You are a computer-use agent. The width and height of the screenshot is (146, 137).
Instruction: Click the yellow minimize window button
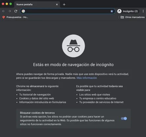point(7,4)
